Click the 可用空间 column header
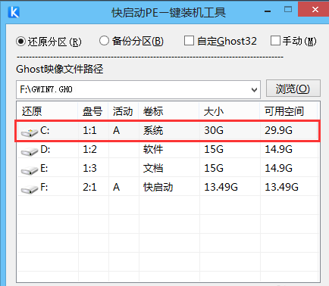 (288, 111)
